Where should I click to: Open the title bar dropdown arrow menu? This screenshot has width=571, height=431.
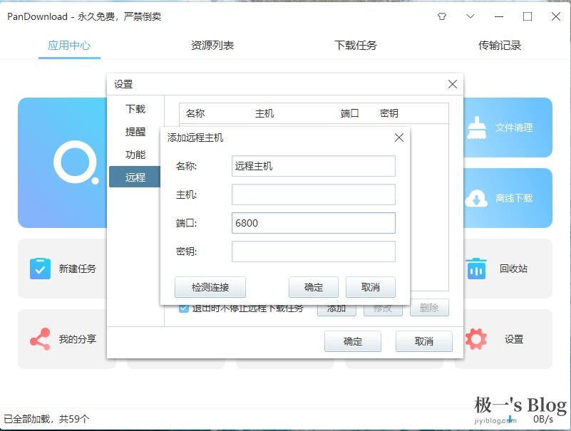(470, 16)
